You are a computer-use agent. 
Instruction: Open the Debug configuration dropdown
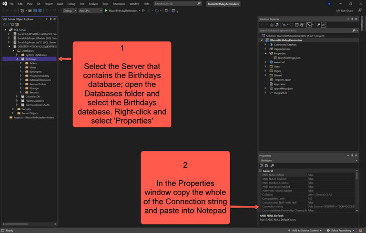(70, 10)
